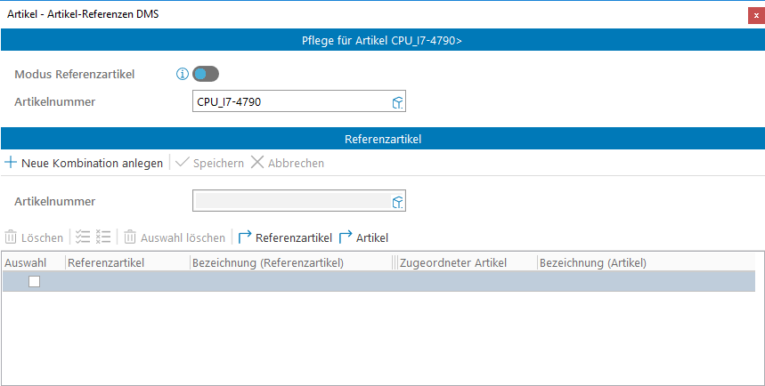Image resolution: width=765 pixels, height=386 pixels.
Task: Jump to Referenzartikel via arrow button
Action: tap(285, 237)
